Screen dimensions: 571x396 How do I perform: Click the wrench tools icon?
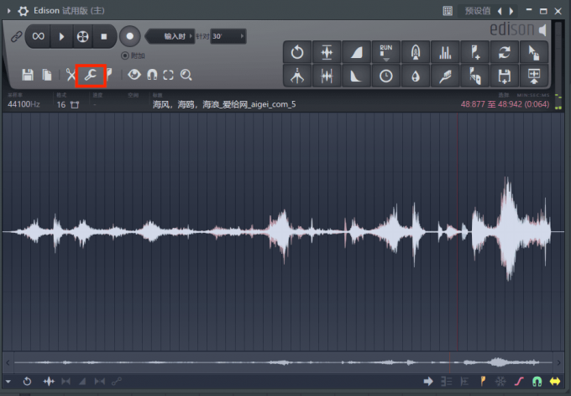[x=91, y=75]
